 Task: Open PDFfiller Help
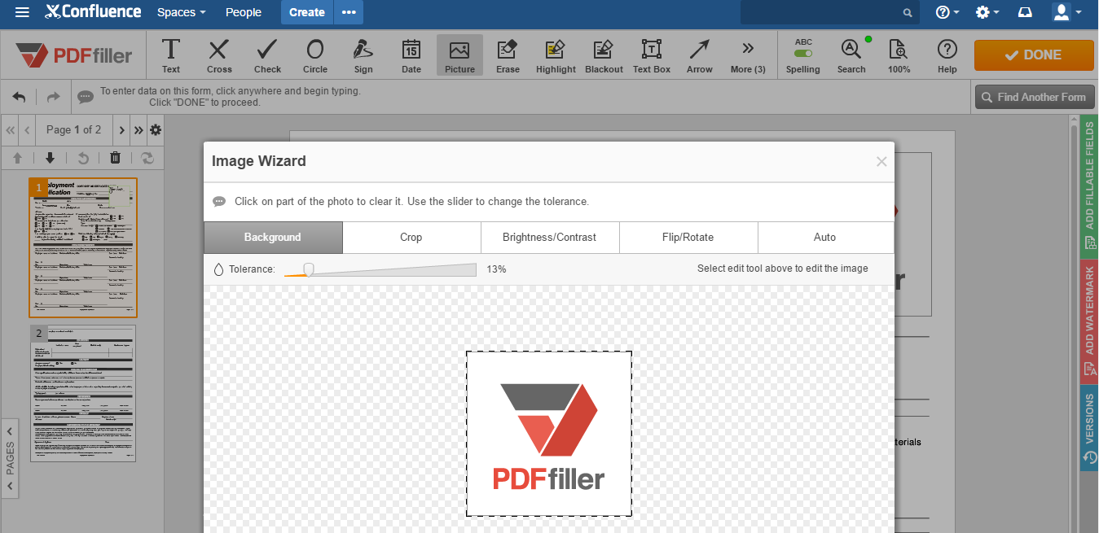tap(947, 55)
